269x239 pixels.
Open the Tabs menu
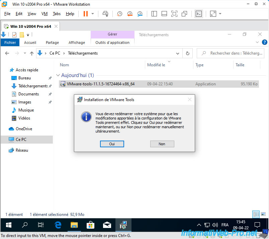(57, 14)
